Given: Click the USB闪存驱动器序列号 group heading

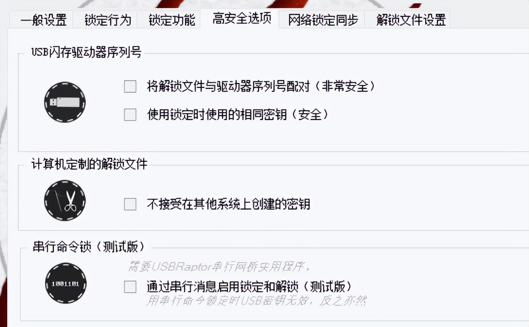Looking at the screenshot, I should pyautogui.click(x=86, y=52).
